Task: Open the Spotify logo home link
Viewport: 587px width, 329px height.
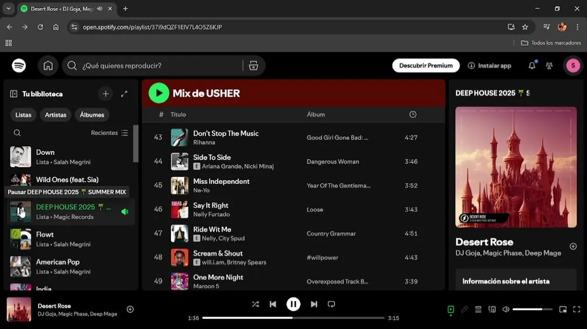Action: (19, 66)
